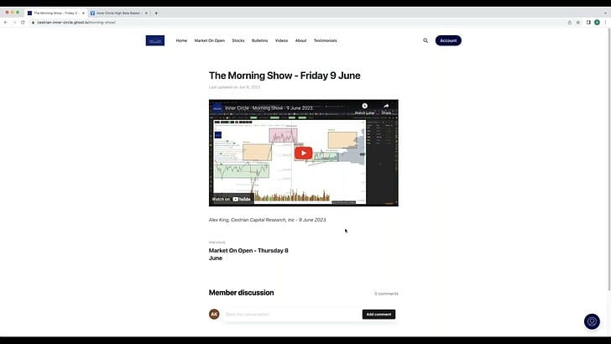Click the site search magnifier icon
The image size is (611, 344).
(426, 40)
